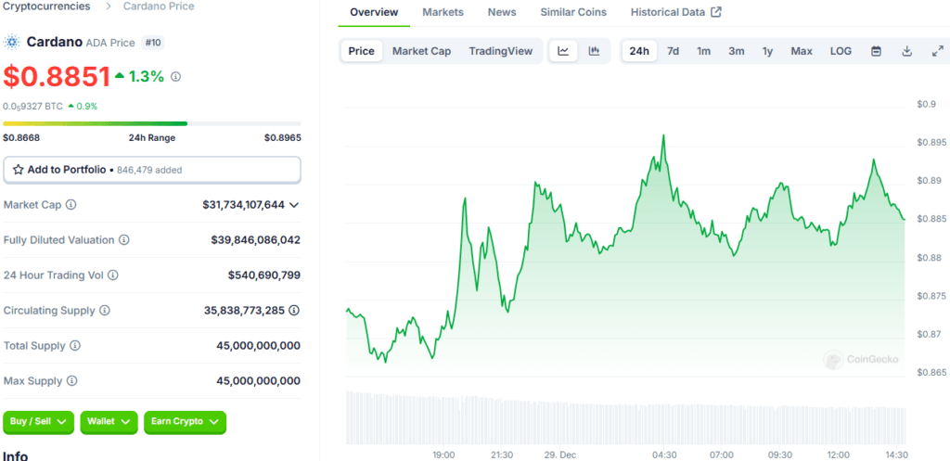Click the 24h Range progress bar
Image resolution: width=950 pixels, height=461 pixels.
click(x=152, y=123)
